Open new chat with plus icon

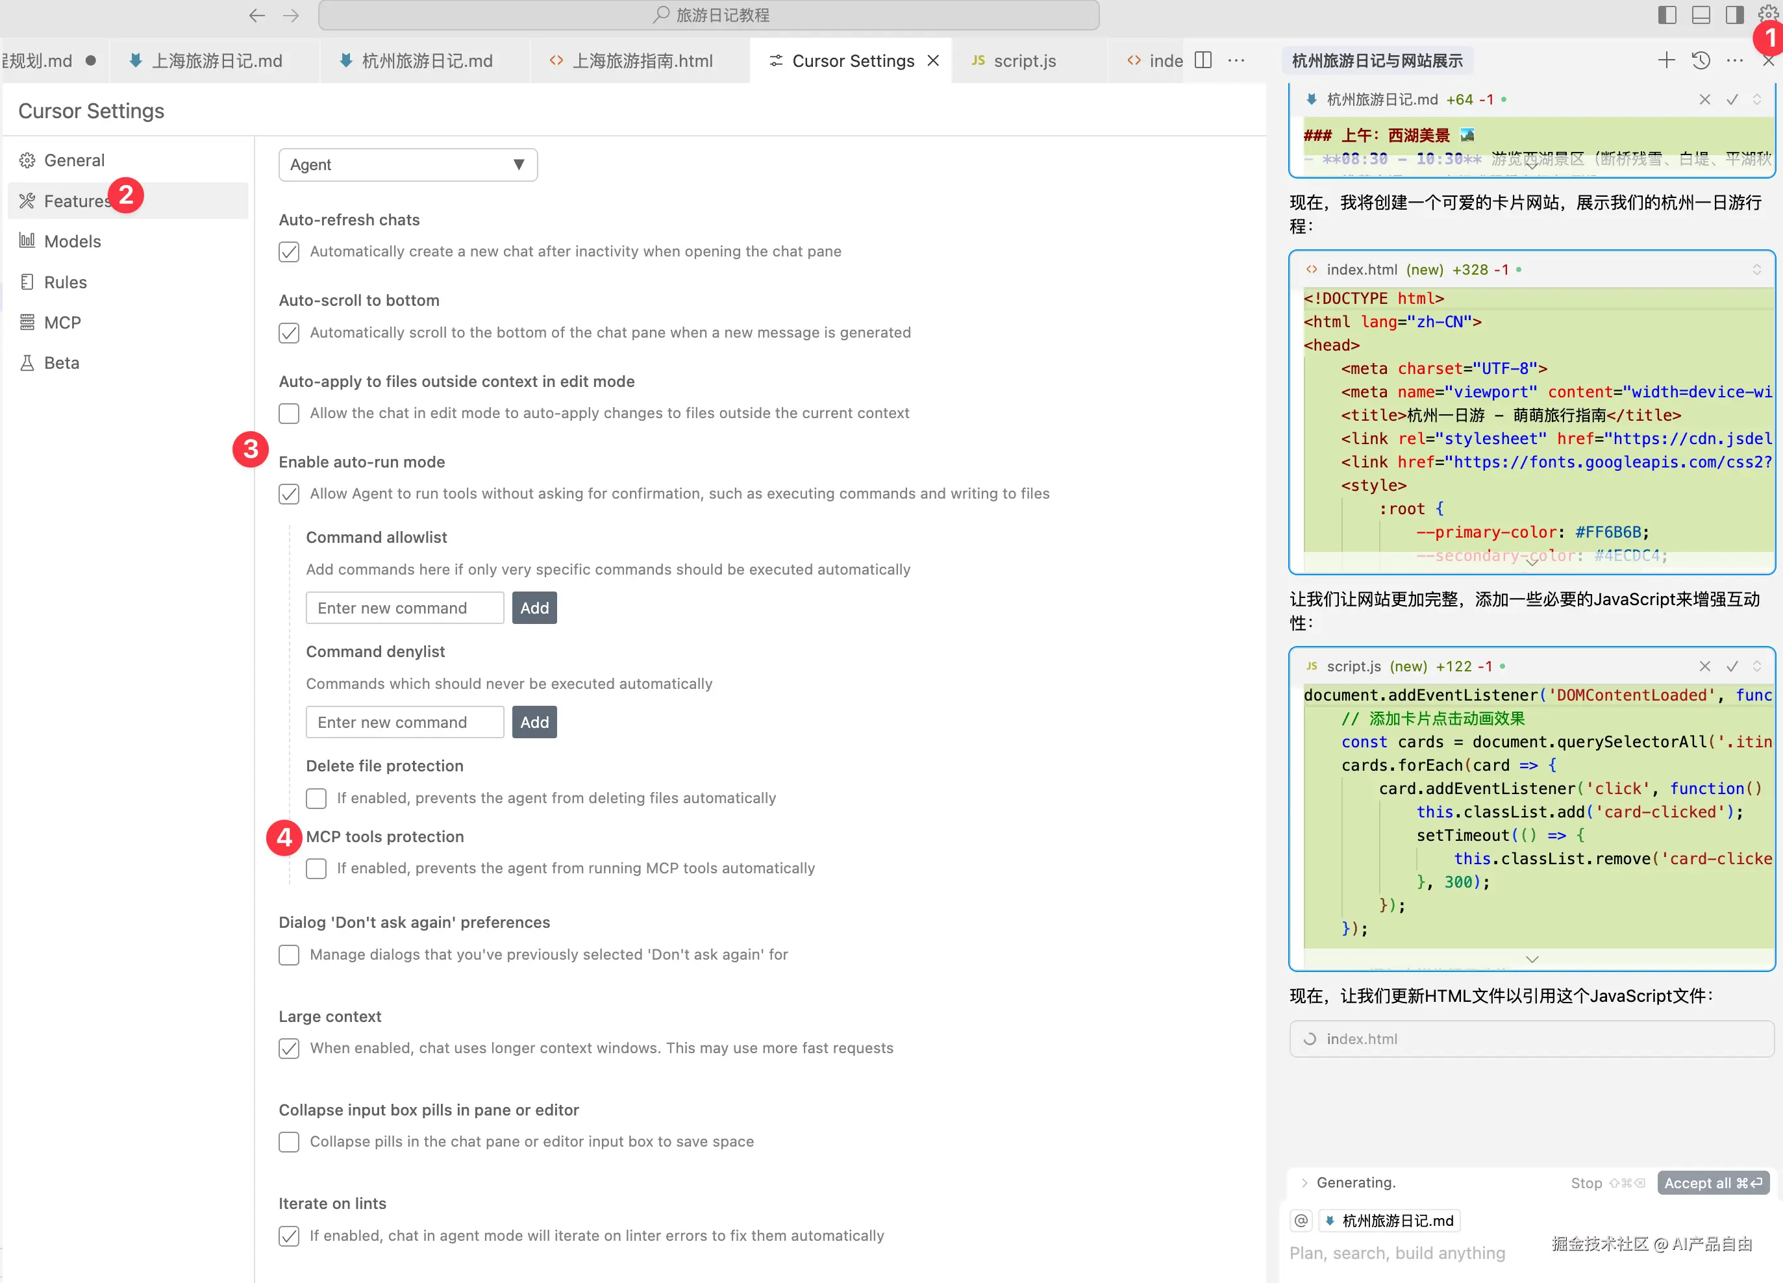1666,60
